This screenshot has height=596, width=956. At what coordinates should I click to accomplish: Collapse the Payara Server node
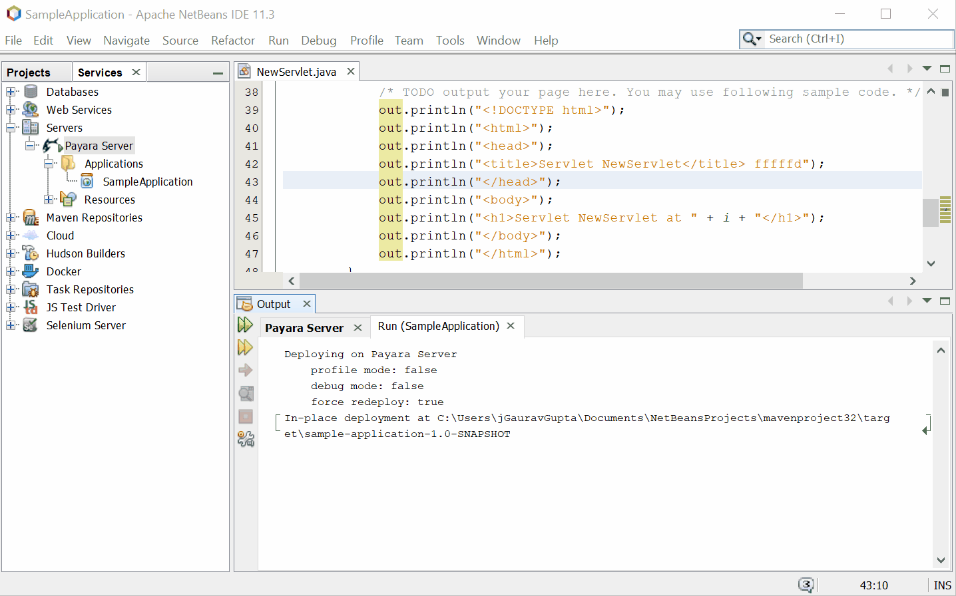click(x=30, y=146)
